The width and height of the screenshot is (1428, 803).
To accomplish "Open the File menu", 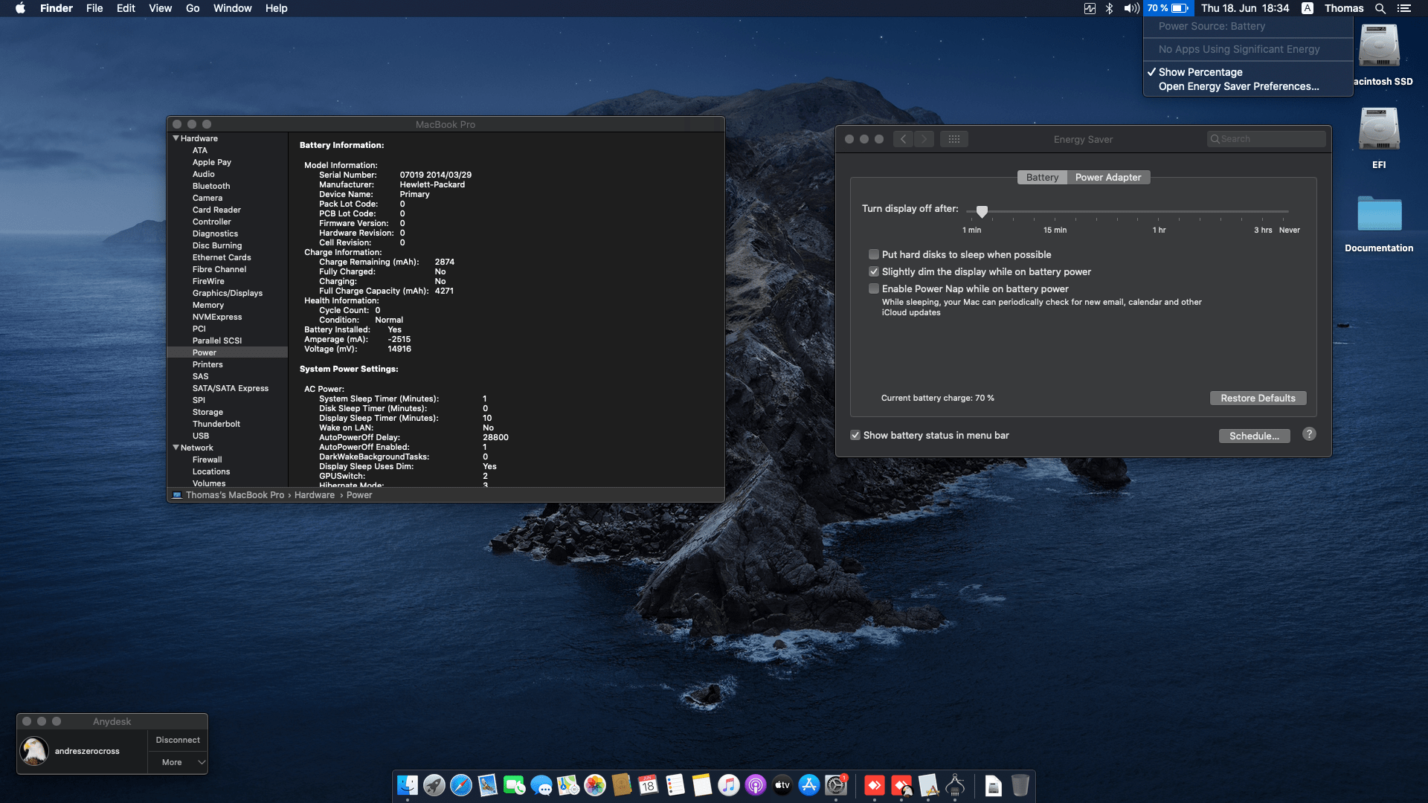I will [94, 8].
